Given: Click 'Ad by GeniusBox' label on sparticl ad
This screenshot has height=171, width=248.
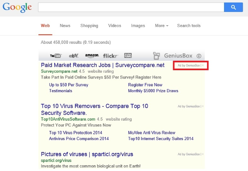Looking at the screenshot, I should tap(189, 154).
